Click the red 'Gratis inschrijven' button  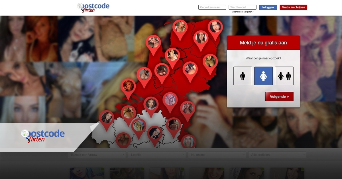[x=293, y=7]
